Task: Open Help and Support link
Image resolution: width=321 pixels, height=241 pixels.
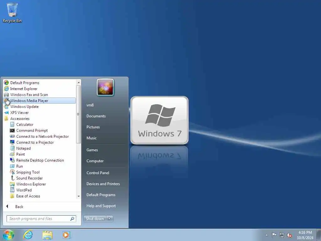Action: click(x=101, y=206)
